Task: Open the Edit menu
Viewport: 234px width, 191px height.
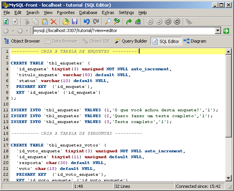Action: coord(18,12)
